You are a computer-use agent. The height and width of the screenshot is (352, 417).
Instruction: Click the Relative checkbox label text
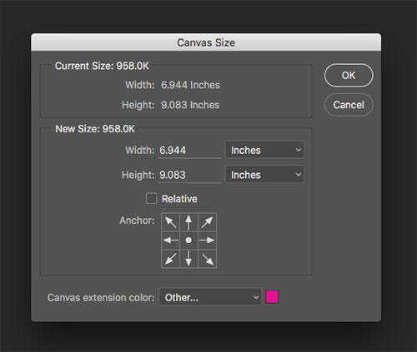[179, 199]
